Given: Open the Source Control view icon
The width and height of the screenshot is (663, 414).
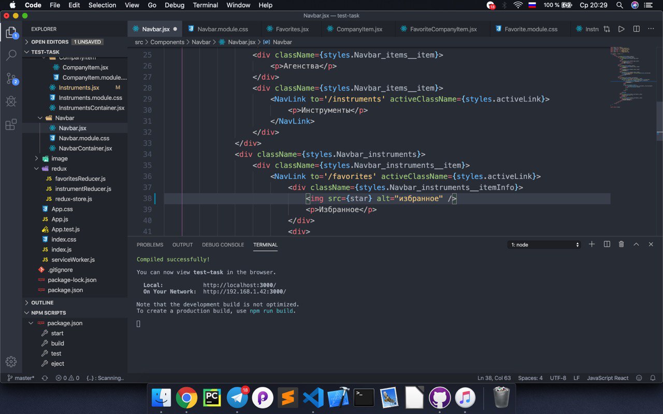Looking at the screenshot, I should pos(11,79).
